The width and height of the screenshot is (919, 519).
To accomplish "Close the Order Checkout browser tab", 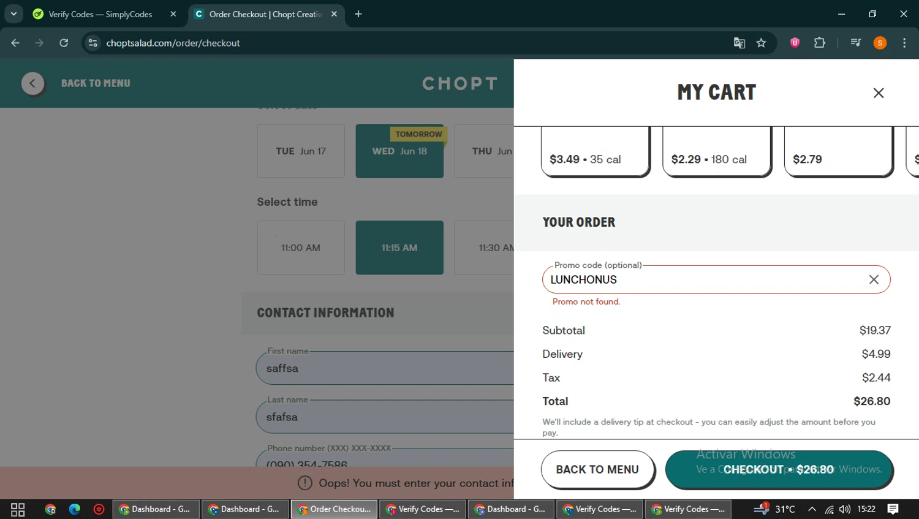I will (334, 14).
